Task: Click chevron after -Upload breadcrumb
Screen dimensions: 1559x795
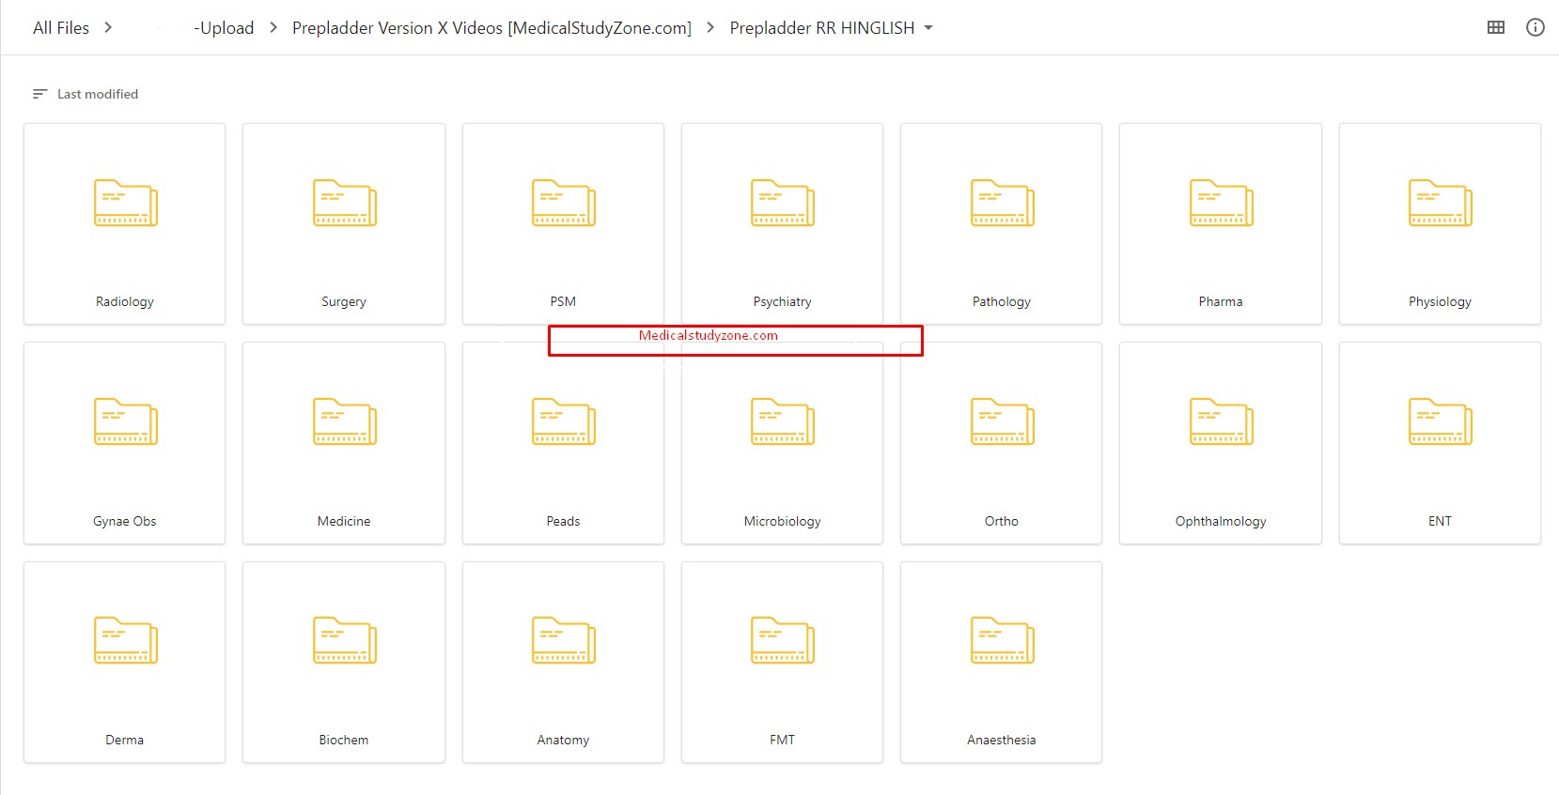Action: pyautogui.click(x=273, y=27)
